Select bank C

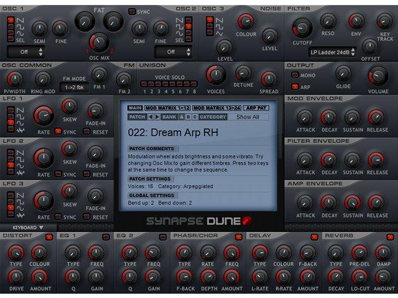tap(195, 117)
